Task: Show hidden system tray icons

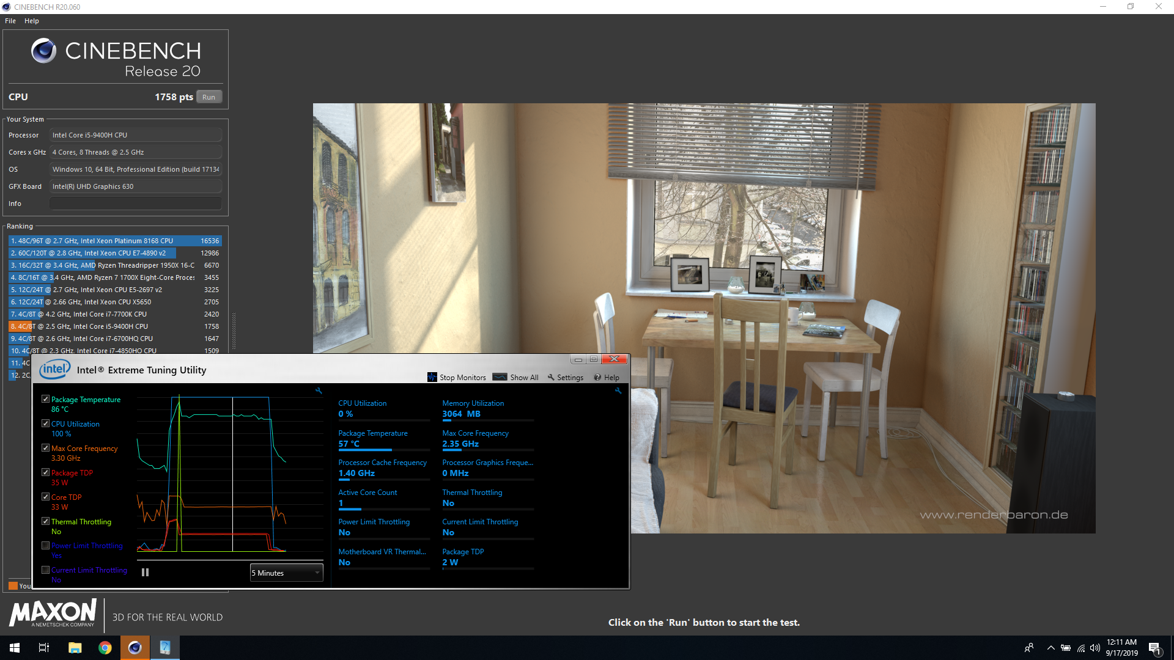Action: point(1050,648)
